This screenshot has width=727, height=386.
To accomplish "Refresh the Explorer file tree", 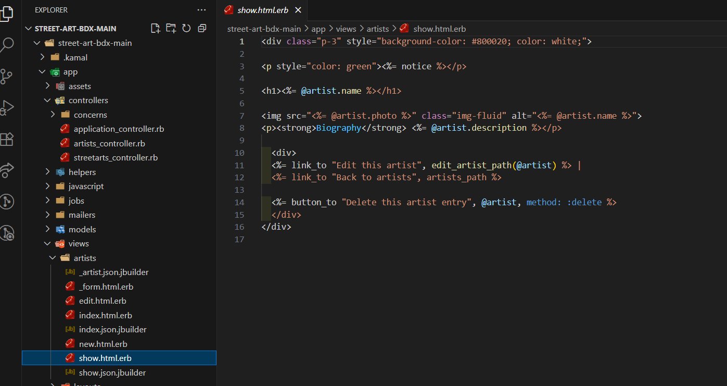I will pos(186,28).
